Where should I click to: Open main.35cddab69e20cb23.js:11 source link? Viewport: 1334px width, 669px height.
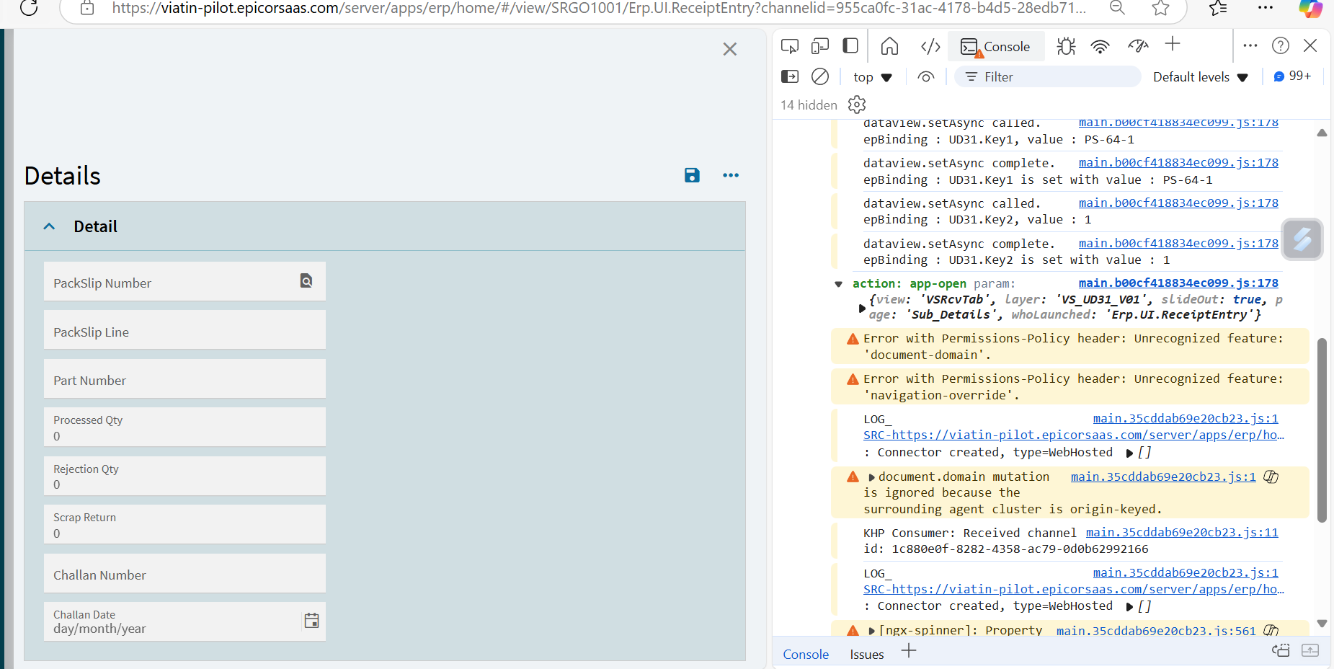[1182, 532]
